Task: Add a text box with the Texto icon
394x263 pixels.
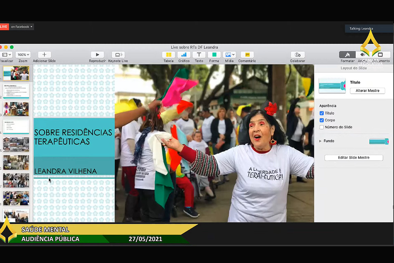Action: 199,55
